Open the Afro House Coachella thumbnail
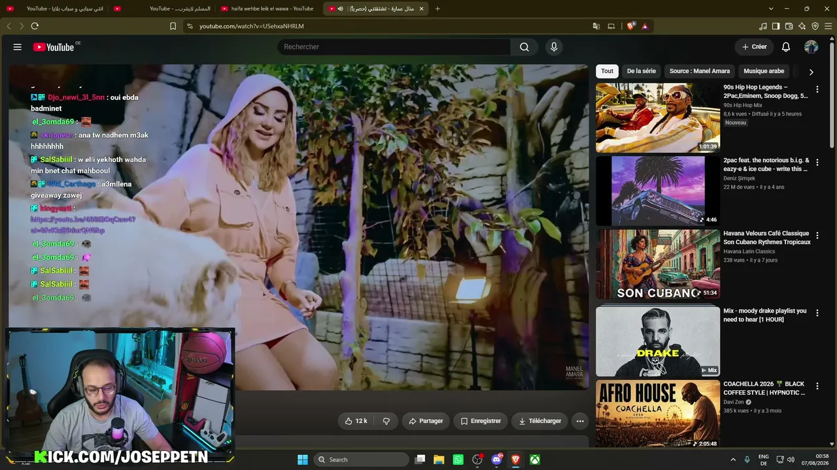The width and height of the screenshot is (837, 470). click(x=658, y=414)
